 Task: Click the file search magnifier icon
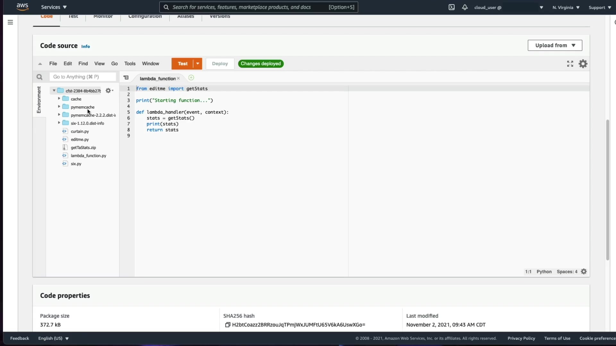[x=39, y=77]
